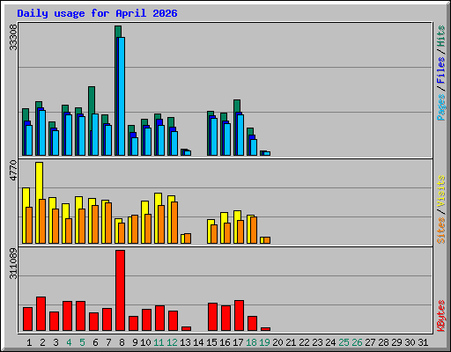Click green day 12 label on x-axis
Image resolution: width=451 pixels, height=352 pixels.
pos(172,342)
